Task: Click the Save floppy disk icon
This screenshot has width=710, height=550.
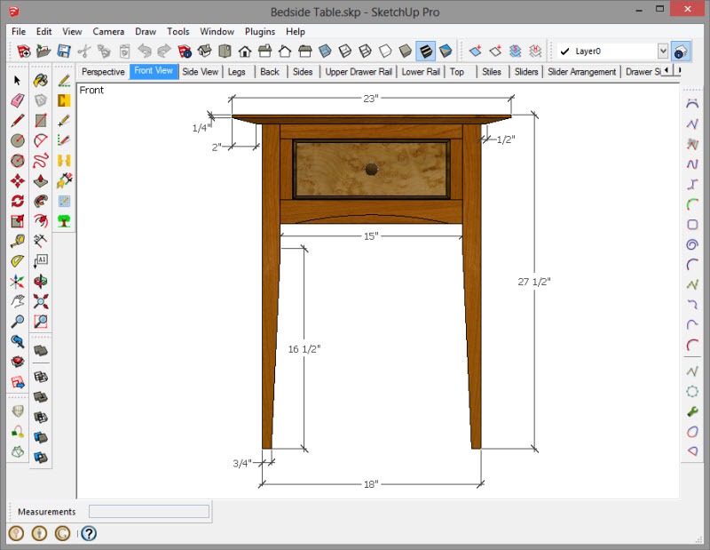Action: point(64,52)
